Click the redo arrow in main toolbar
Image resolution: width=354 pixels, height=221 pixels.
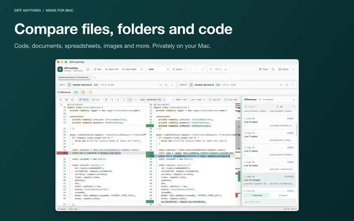pyautogui.click(x=196, y=69)
